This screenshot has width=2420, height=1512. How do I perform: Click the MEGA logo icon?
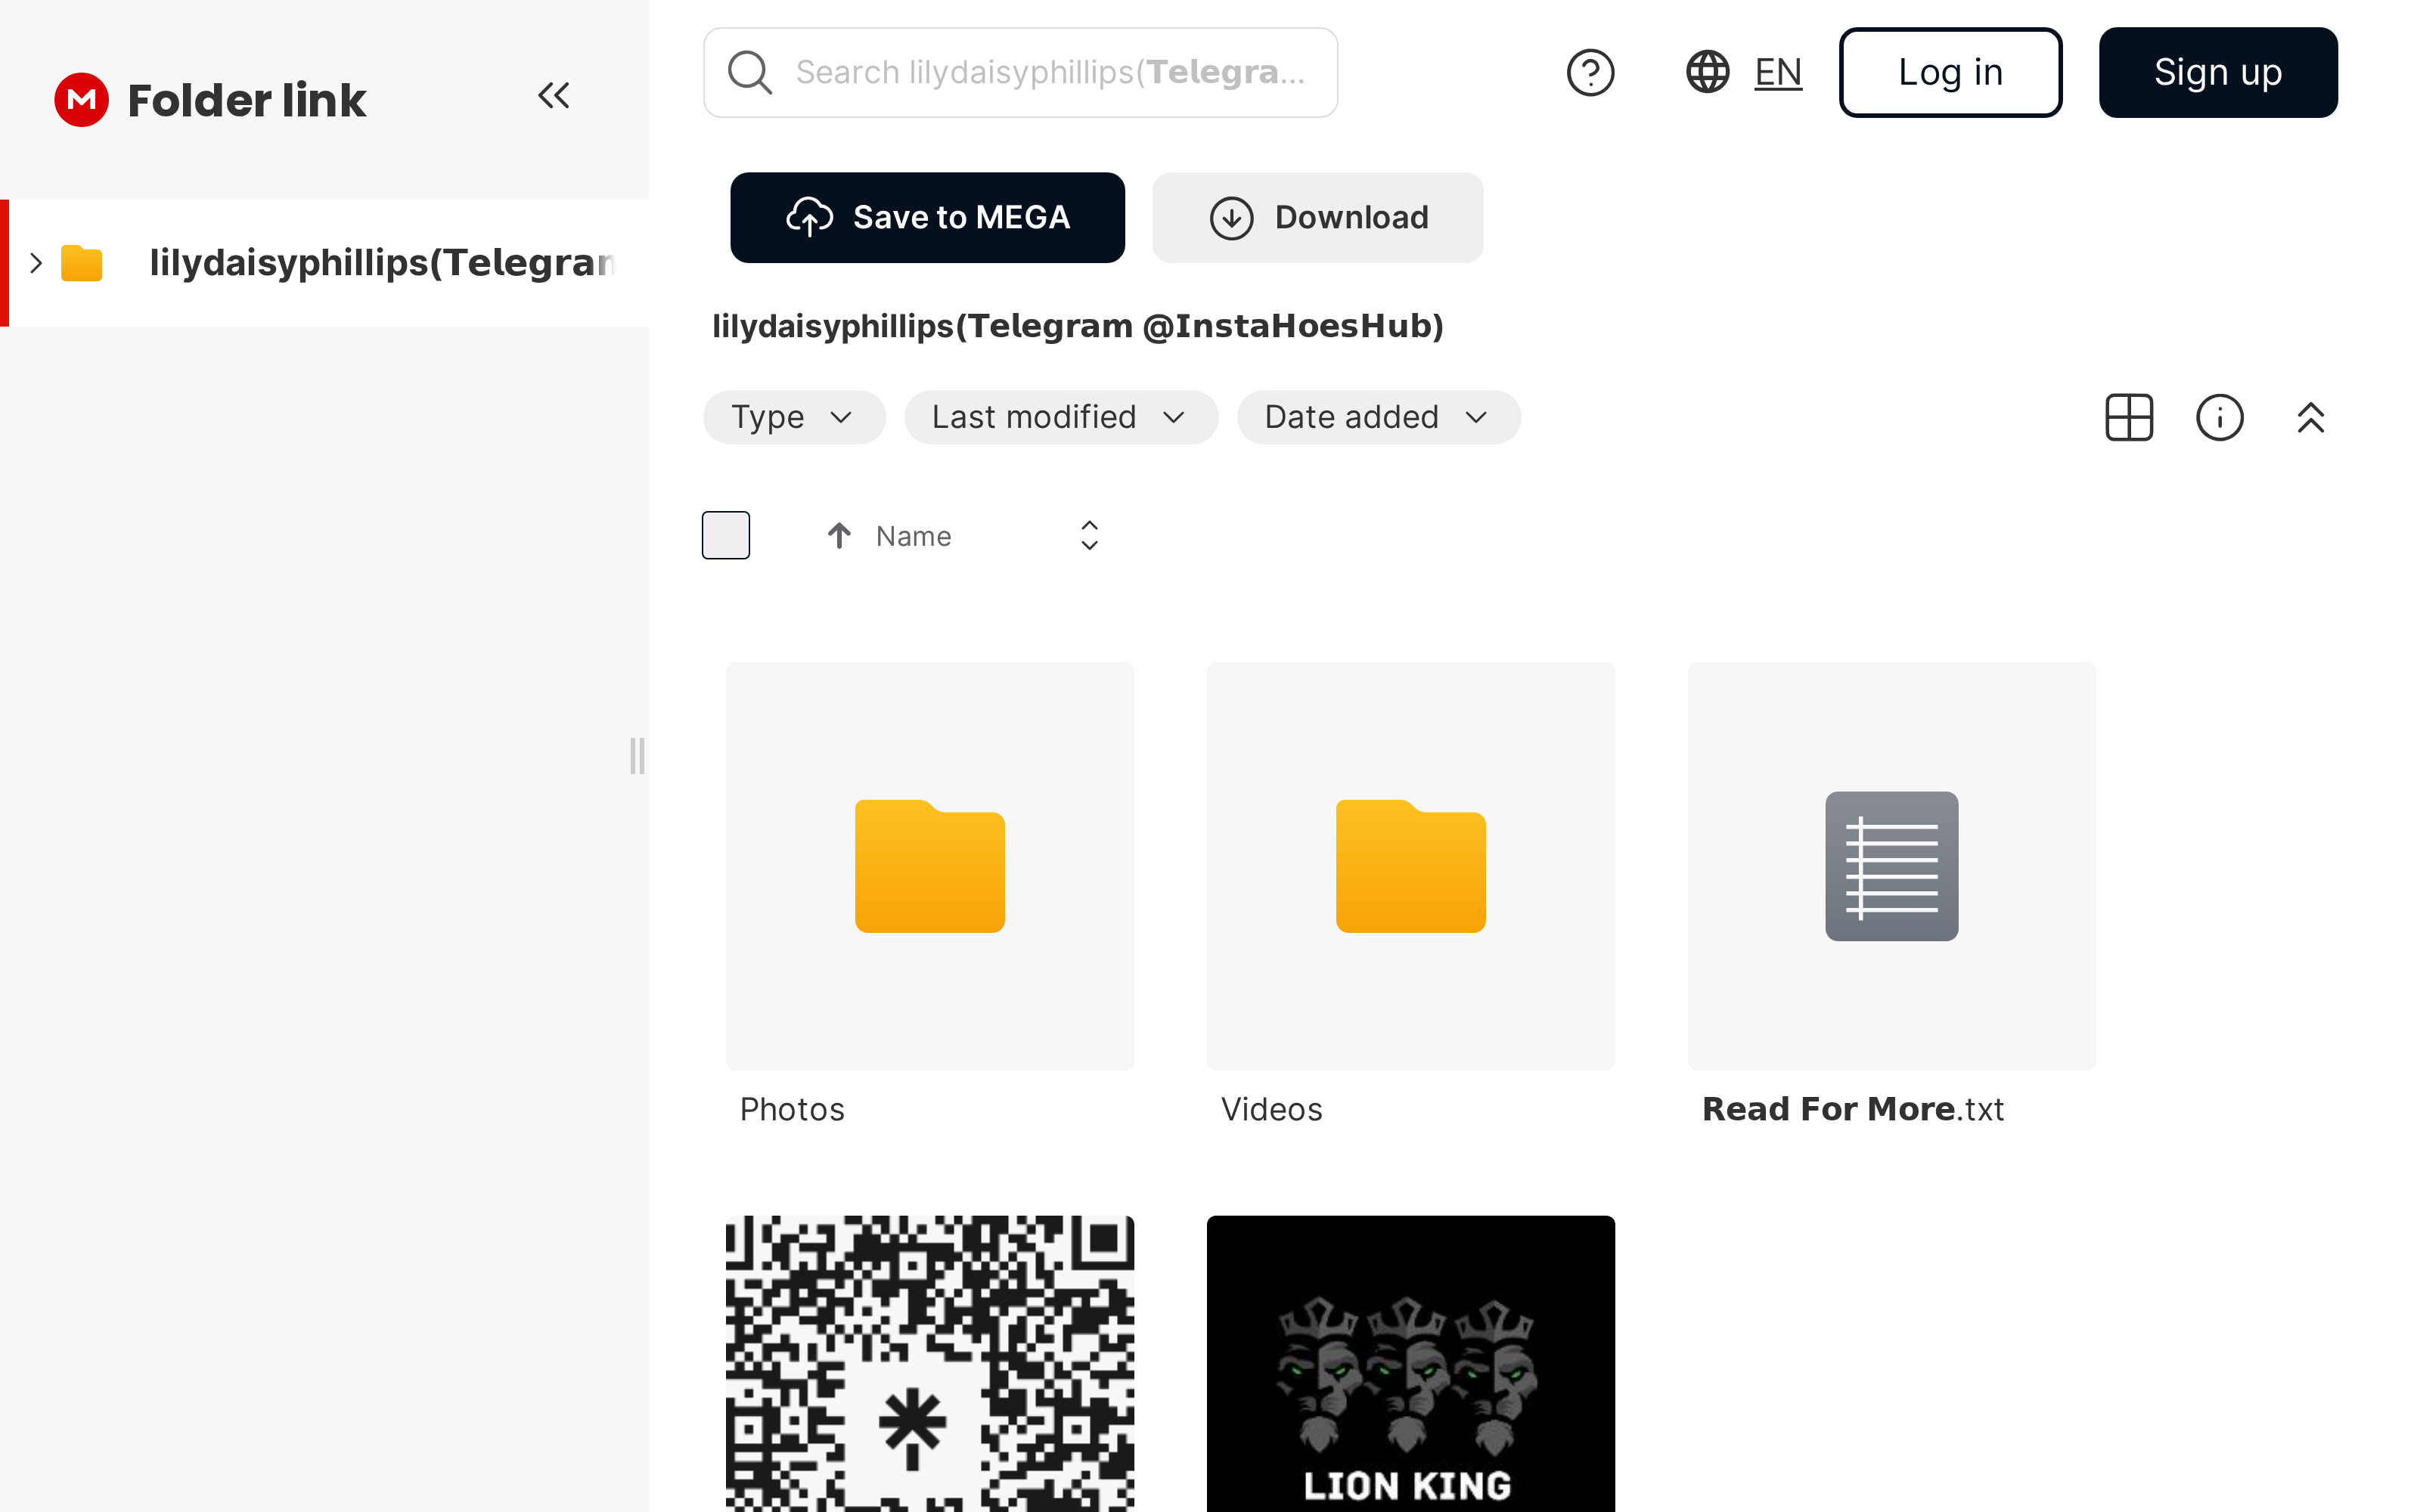tap(81, 99)
